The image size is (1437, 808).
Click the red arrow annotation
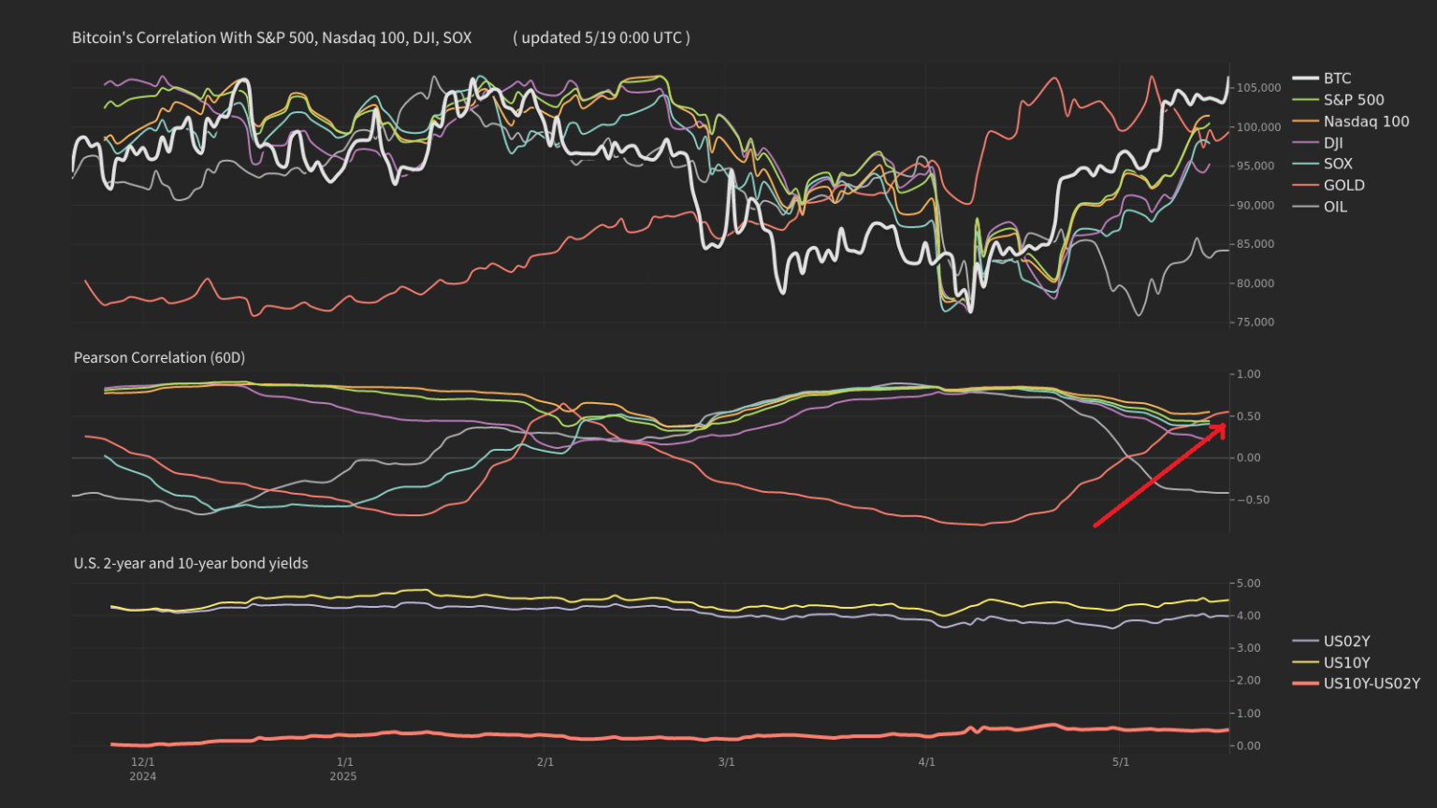1160,477
